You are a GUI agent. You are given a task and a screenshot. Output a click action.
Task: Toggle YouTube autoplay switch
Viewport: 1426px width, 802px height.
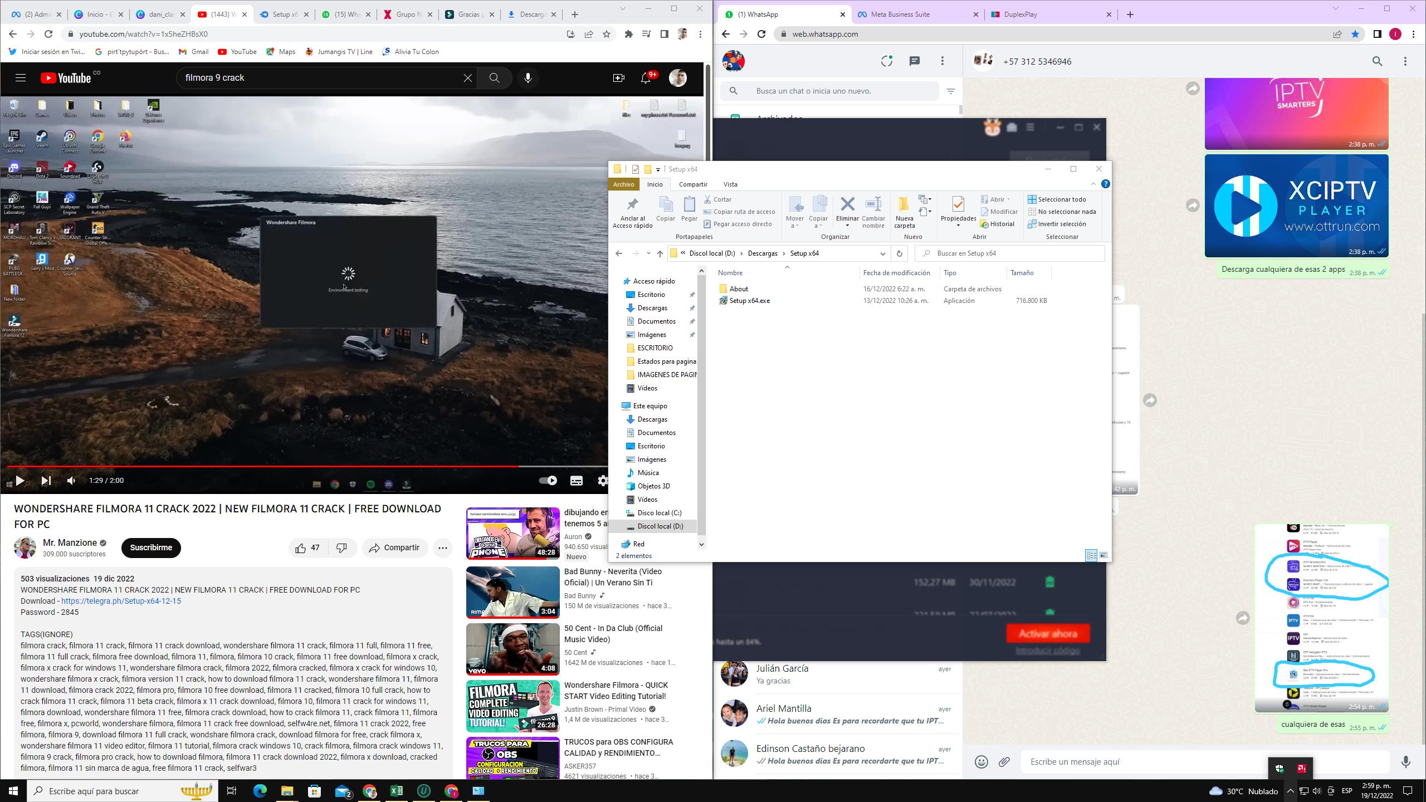(x=548, y=481)
